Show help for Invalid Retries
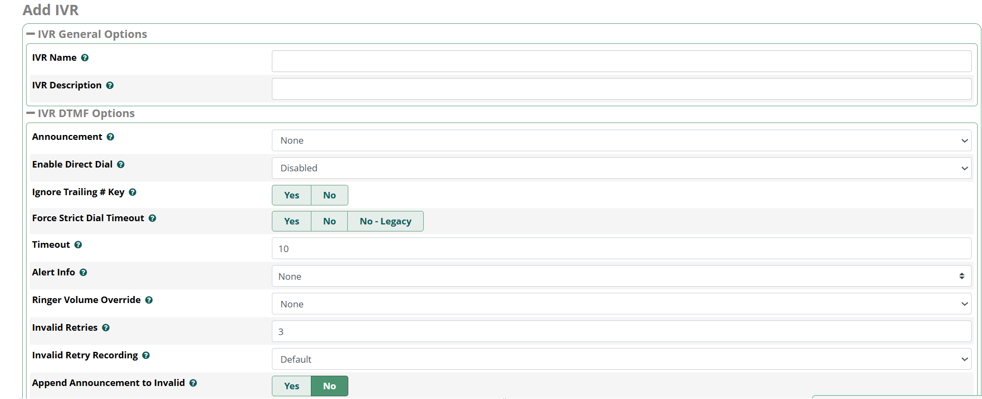This screenshot has width=982, height=399. [x=106, y=327]
